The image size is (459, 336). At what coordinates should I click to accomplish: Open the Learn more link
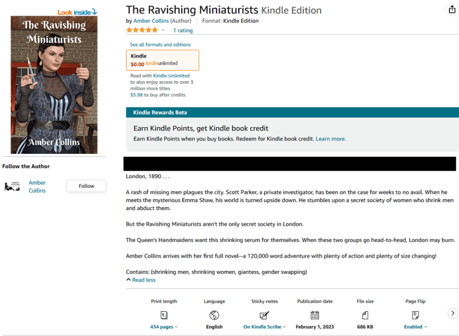(x=331, y=139)
